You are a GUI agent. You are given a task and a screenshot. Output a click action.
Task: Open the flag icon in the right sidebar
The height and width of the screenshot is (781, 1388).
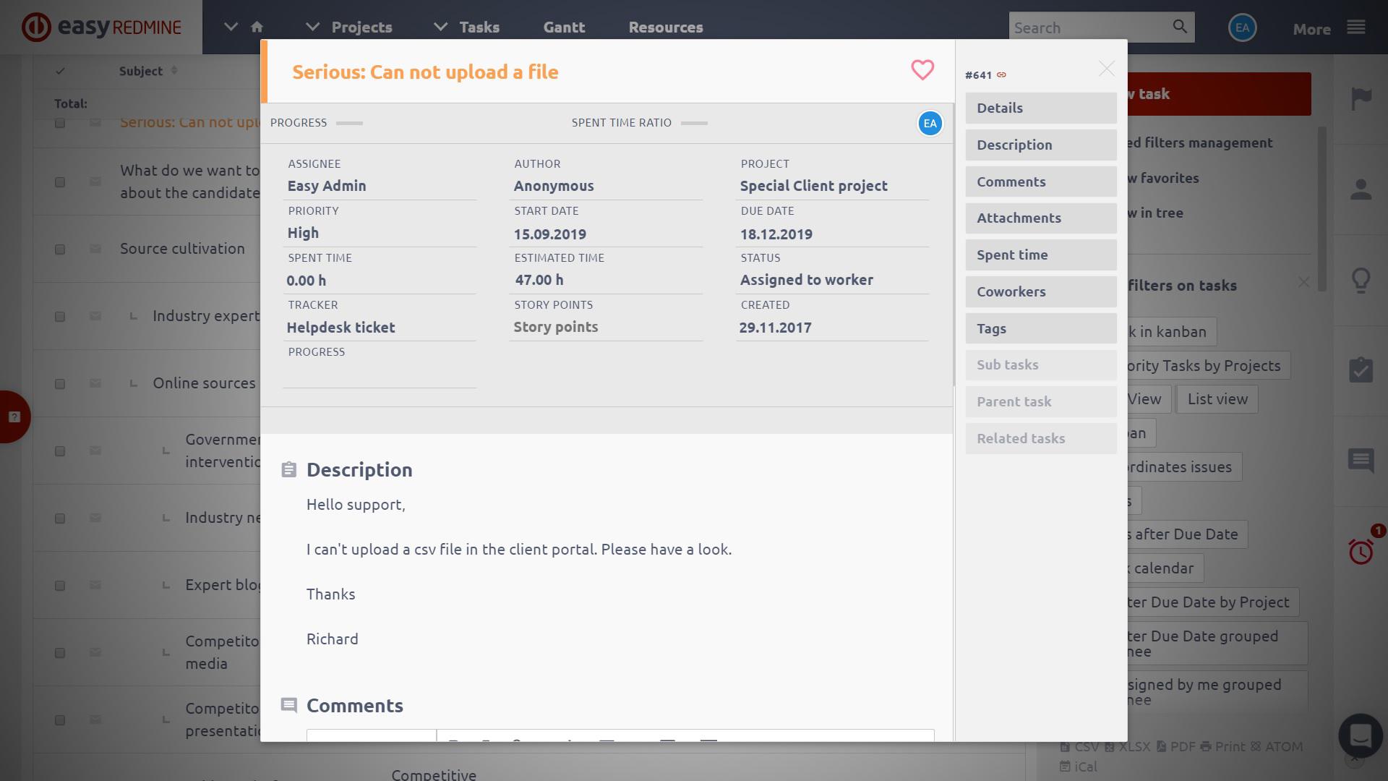[1361, 98]
